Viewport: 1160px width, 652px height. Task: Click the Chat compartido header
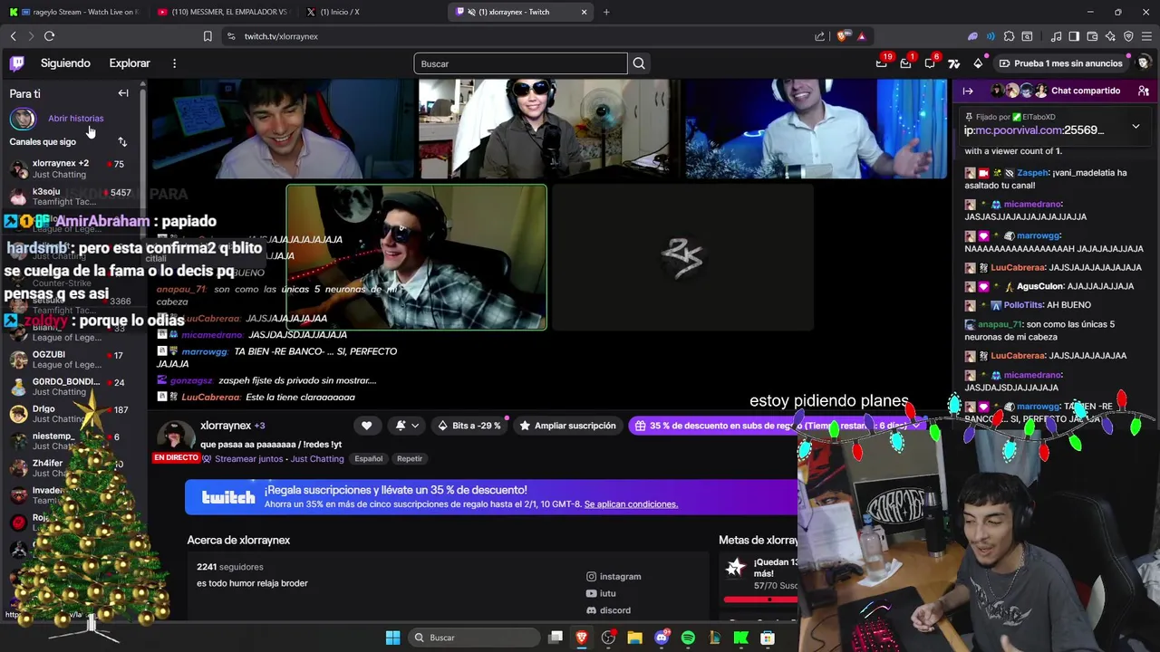(x=1086, y=91)
